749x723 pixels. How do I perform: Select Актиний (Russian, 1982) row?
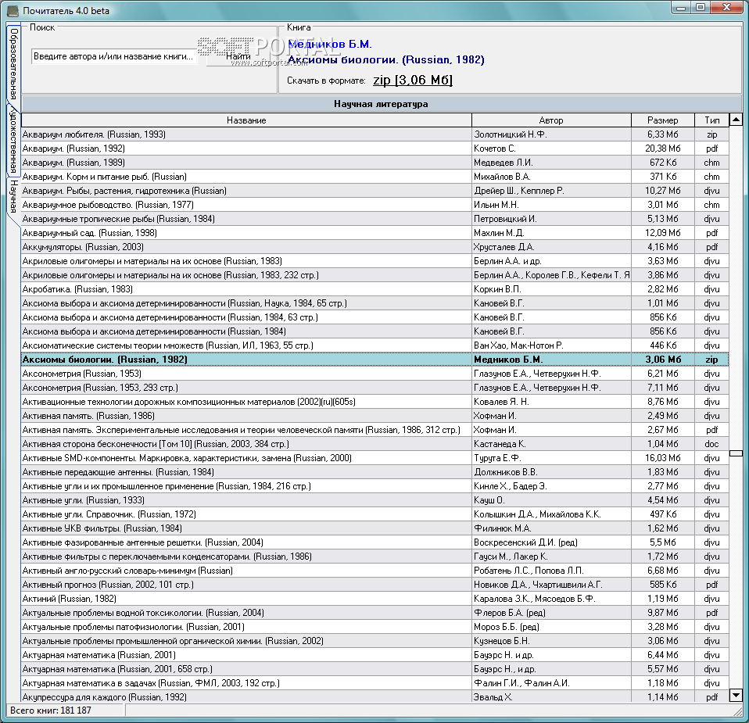pos(375,600)
